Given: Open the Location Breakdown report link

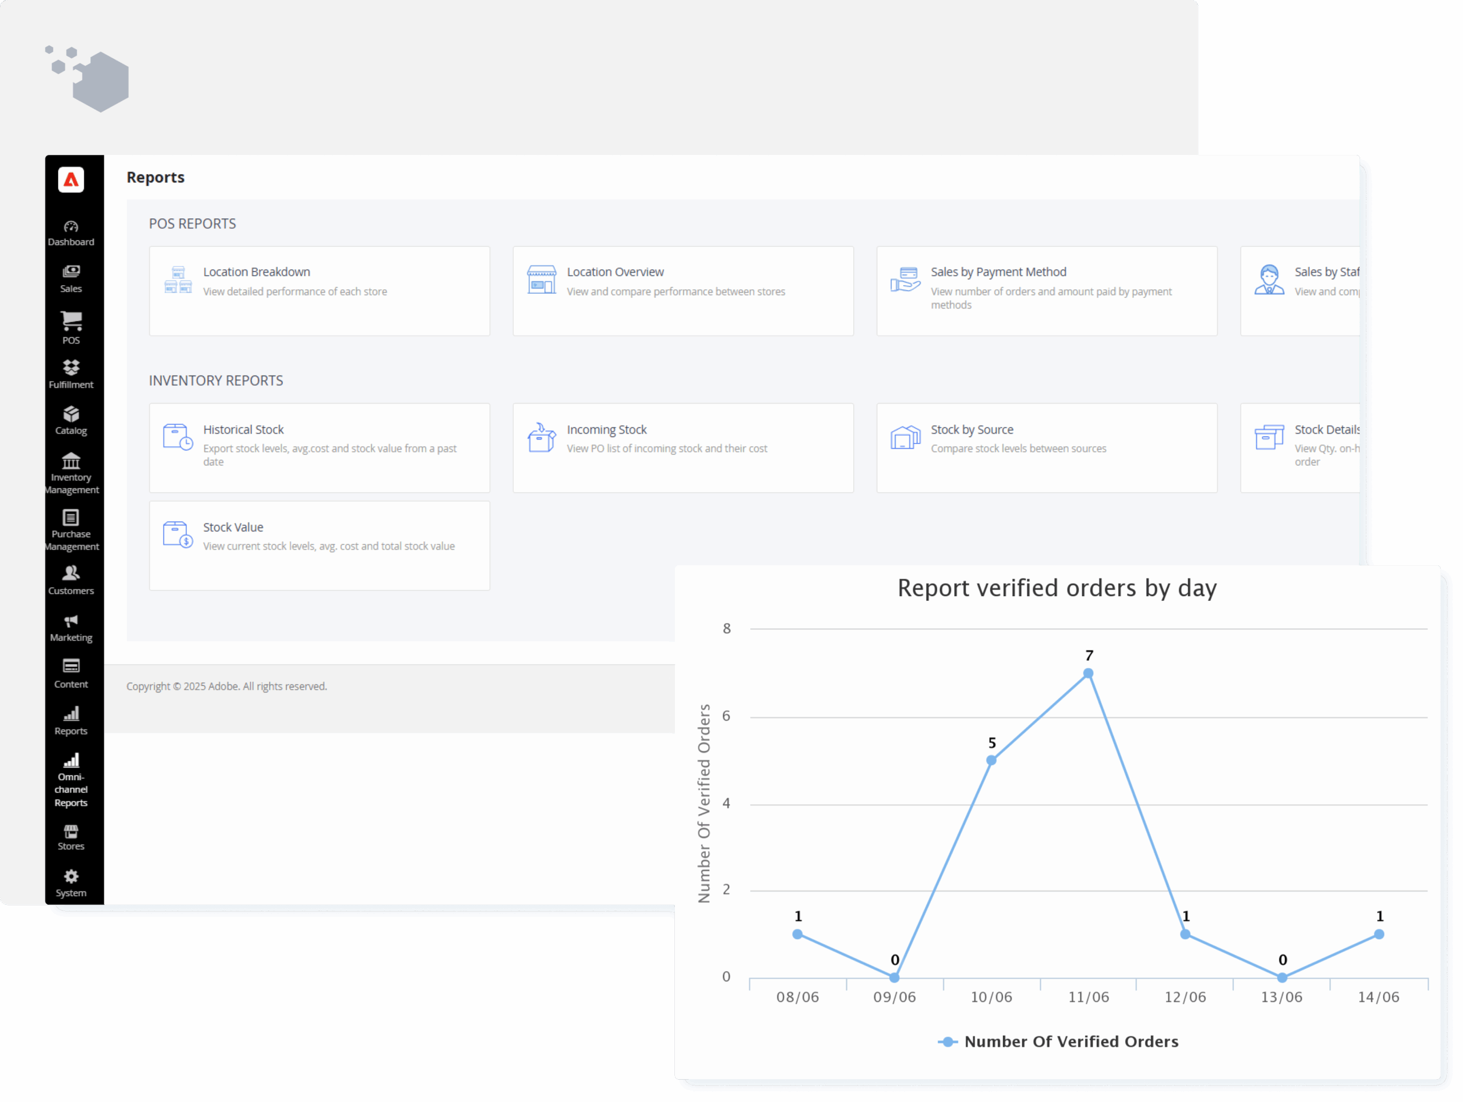Looking at the screenshot, I should tap(257, 273).
